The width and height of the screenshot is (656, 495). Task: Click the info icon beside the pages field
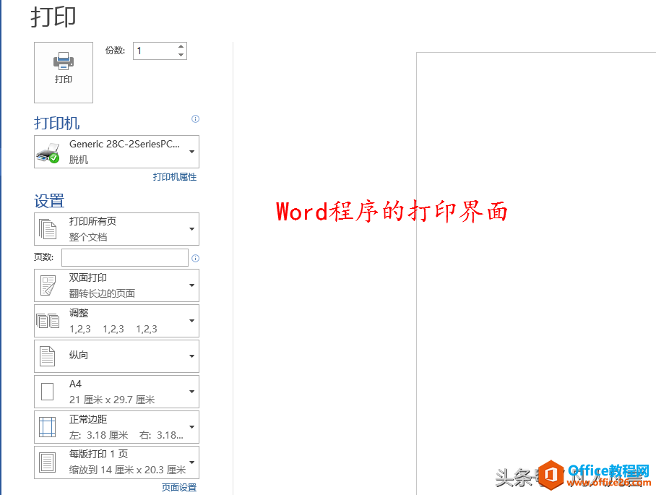tap(195, 258)
